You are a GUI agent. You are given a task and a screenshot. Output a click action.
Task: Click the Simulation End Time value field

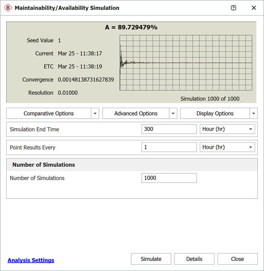click(x=169, y=129)
